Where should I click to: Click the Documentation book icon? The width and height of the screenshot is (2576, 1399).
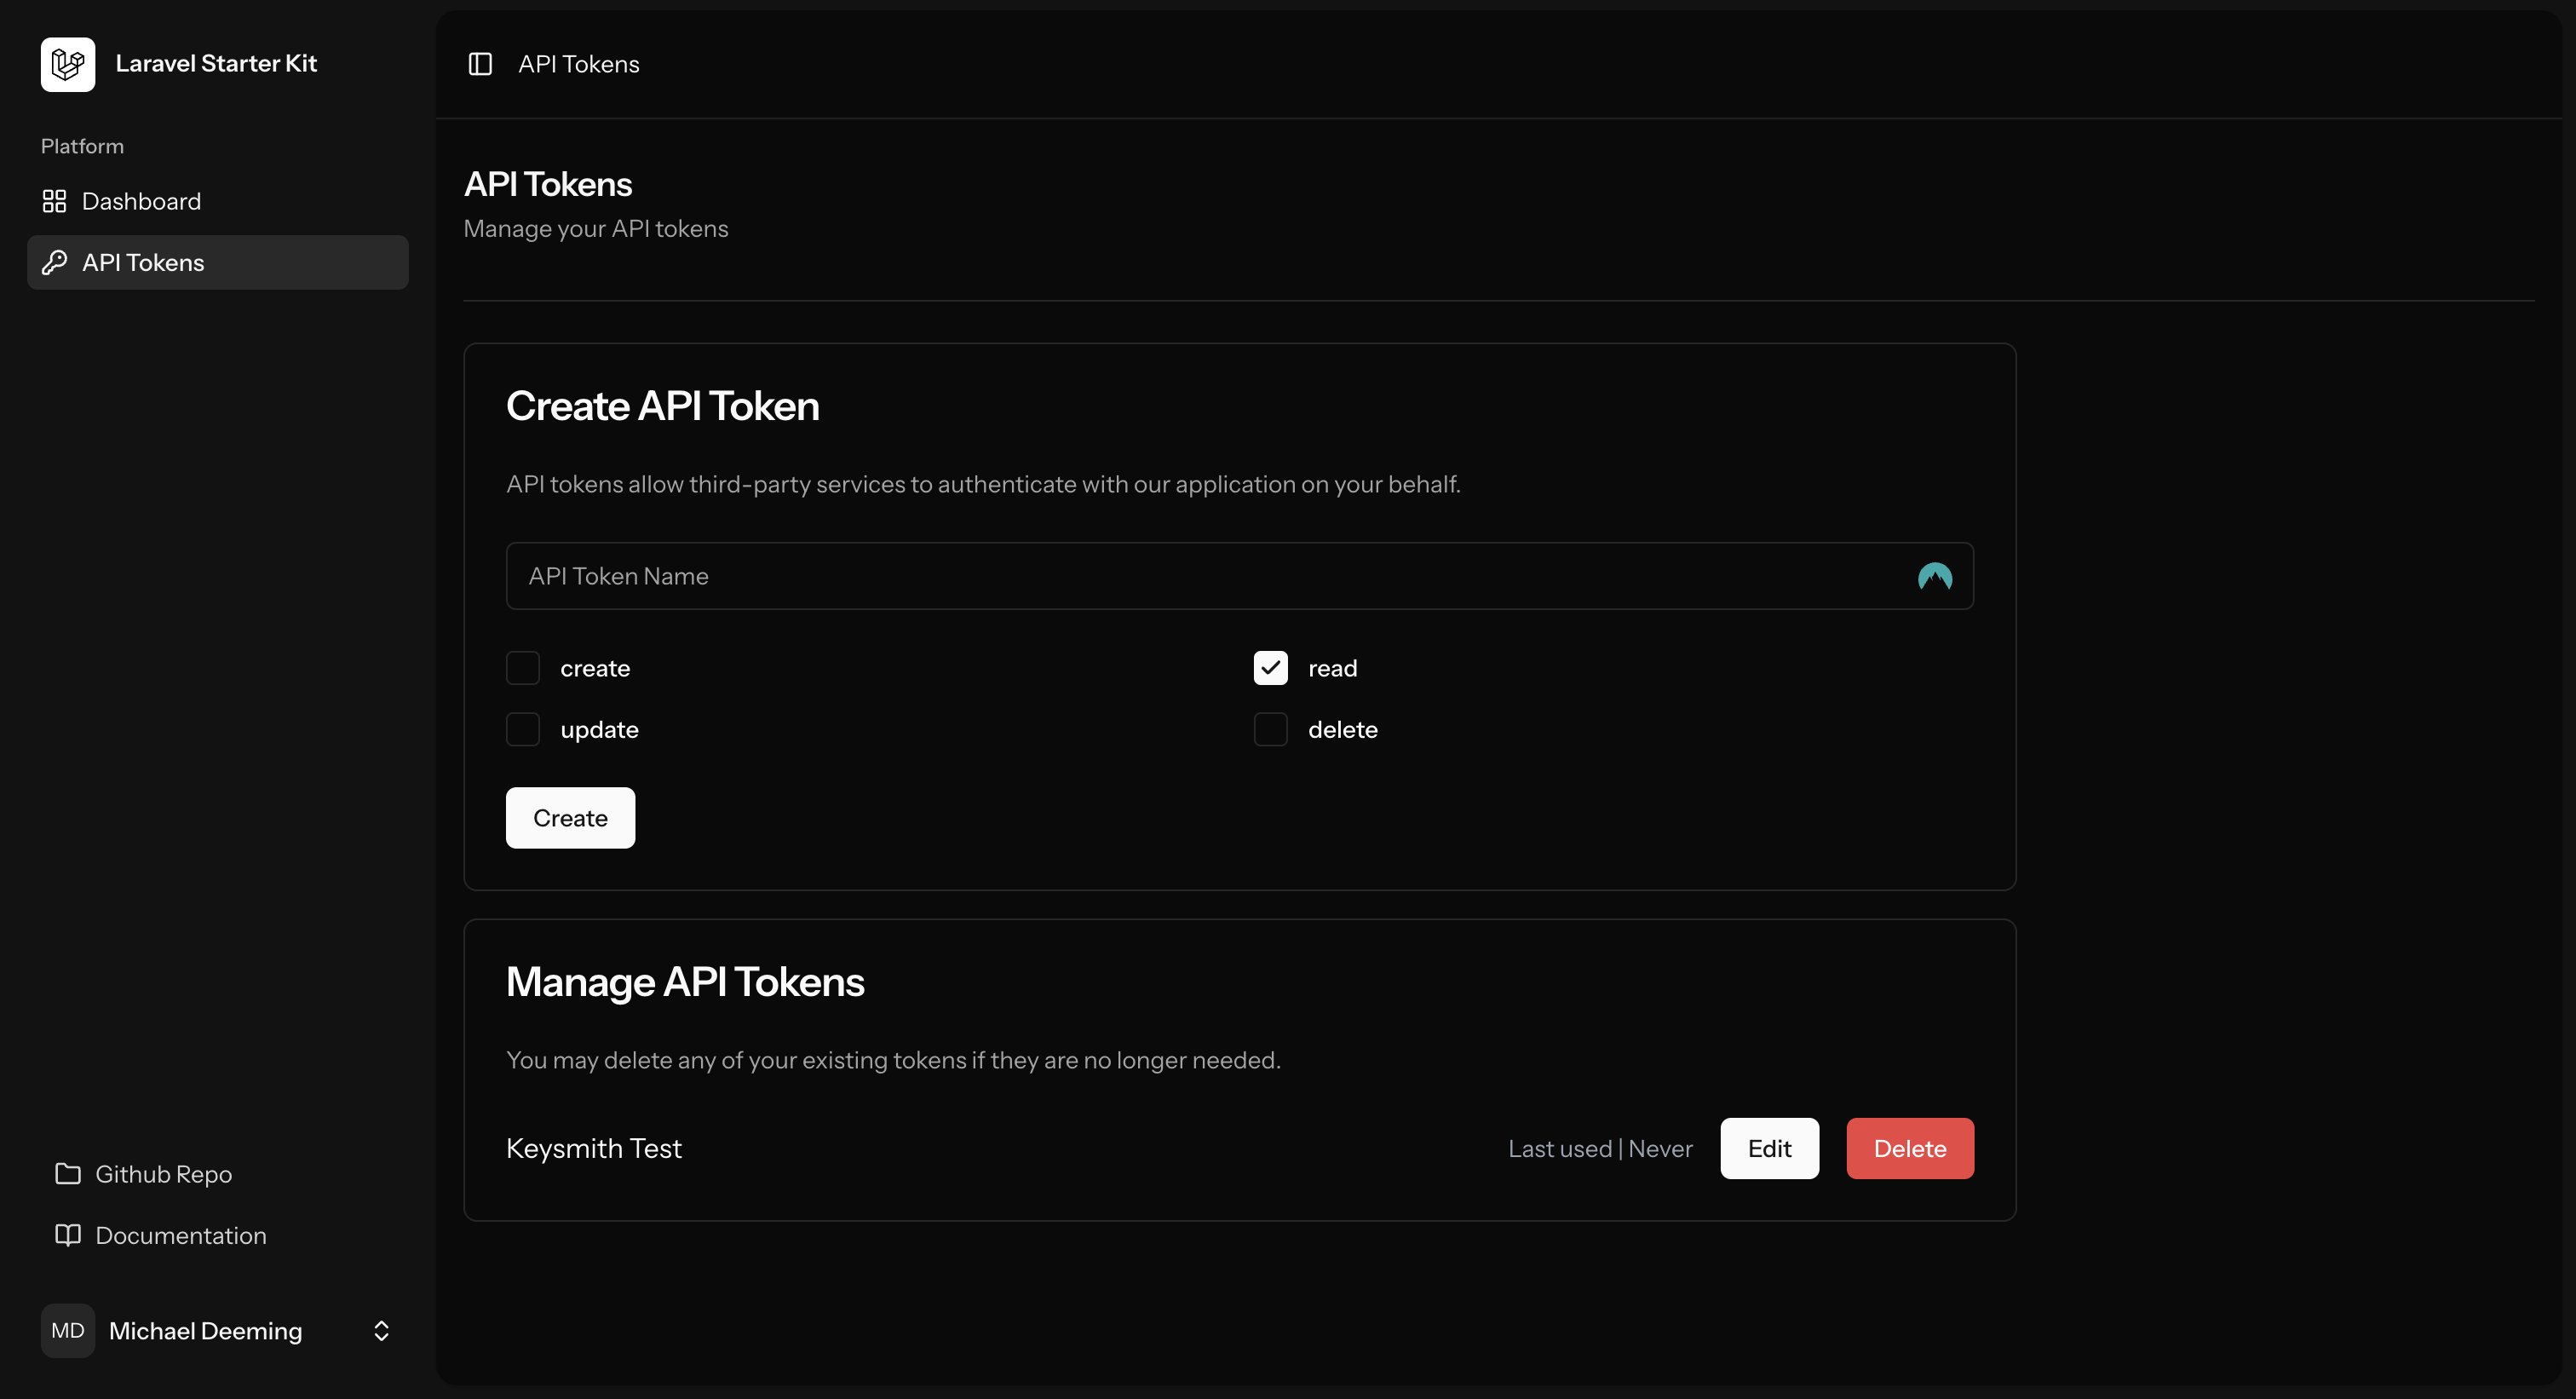[x=68, y=1235]
